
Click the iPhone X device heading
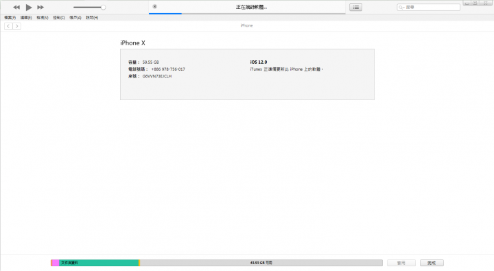click(132, 43)
